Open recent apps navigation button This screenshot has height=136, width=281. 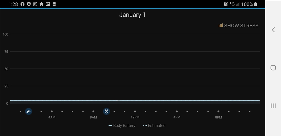273,106
